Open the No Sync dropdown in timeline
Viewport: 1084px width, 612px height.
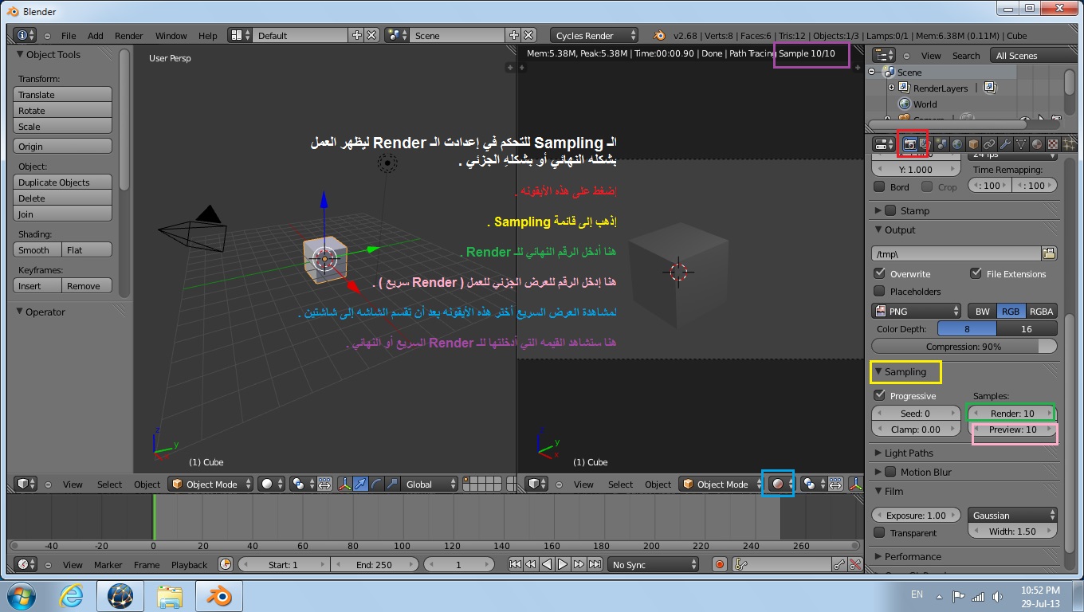click(654, 564)
